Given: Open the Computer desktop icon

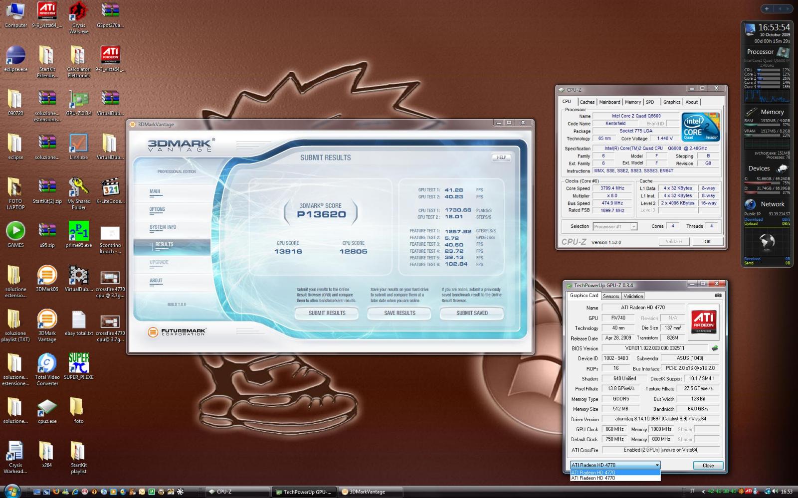Looking at the screenshot, I should (x=15, y=14).
